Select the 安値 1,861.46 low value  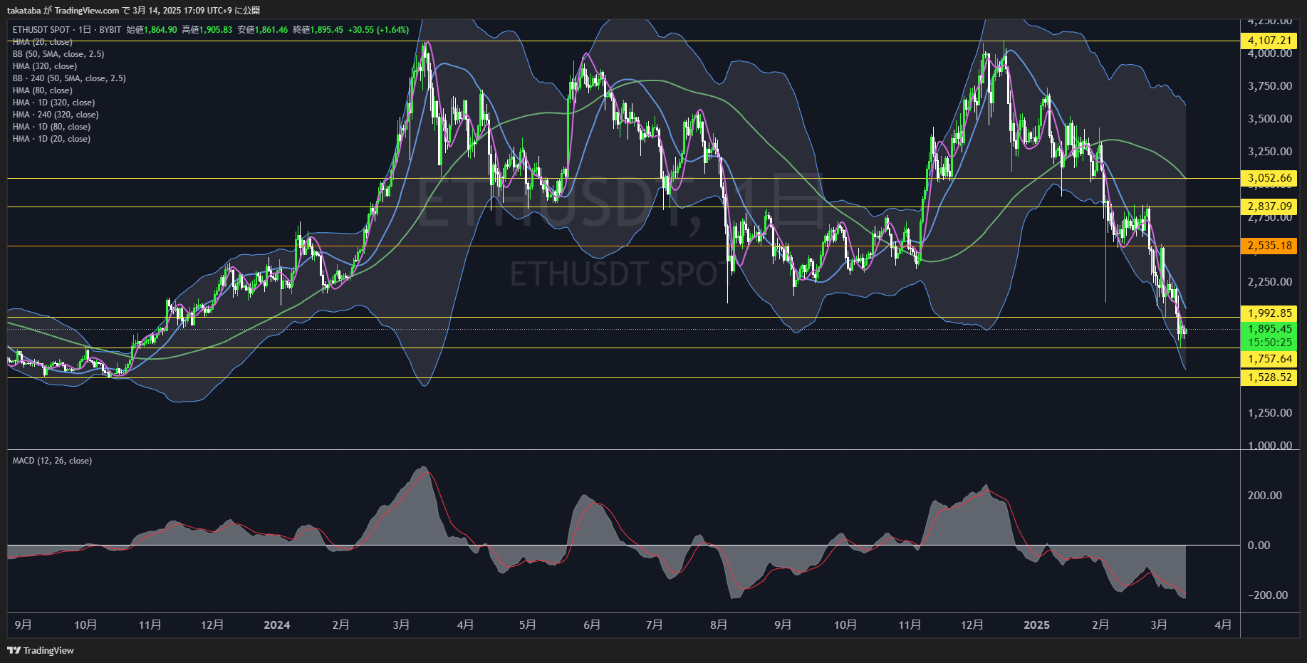[263, 30]
